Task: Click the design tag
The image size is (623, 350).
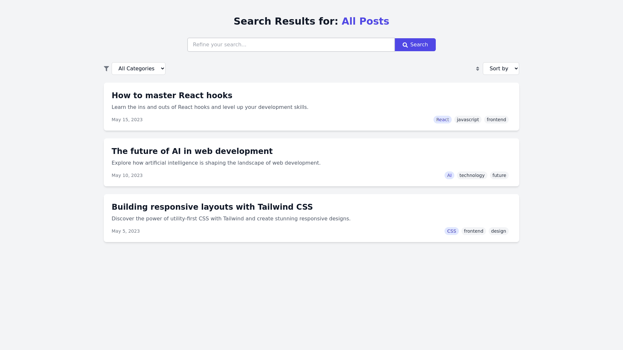Action: [x=498, y=231]
